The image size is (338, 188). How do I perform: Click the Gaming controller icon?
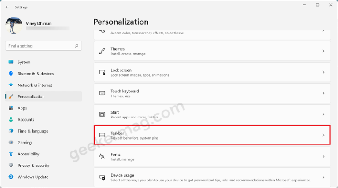point(11,143)
